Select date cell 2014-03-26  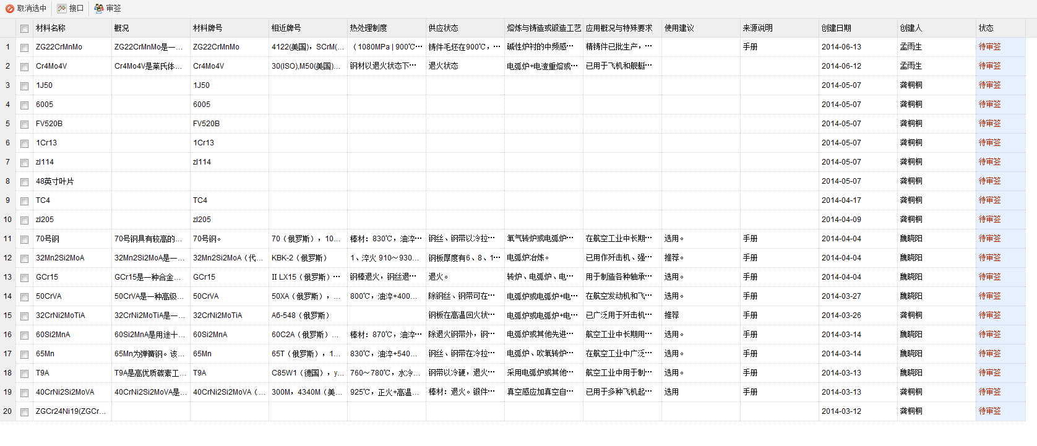point(858,315)
